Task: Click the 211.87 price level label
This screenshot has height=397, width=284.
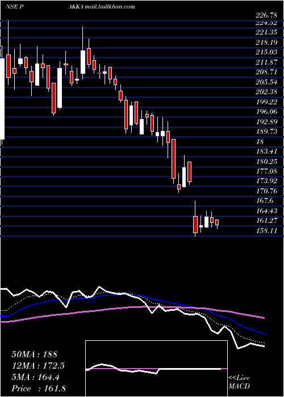Action: pyautogui.click(x=266, y=62)
